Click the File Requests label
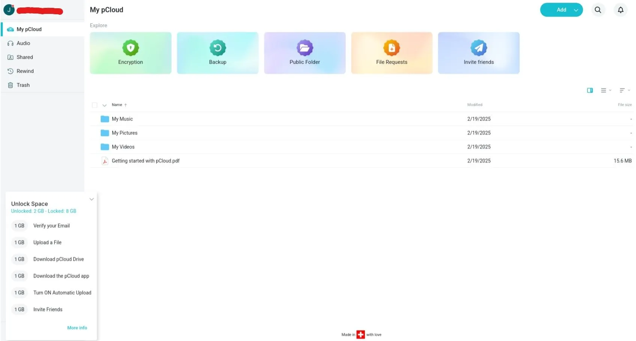 click(x=392, y=62)
